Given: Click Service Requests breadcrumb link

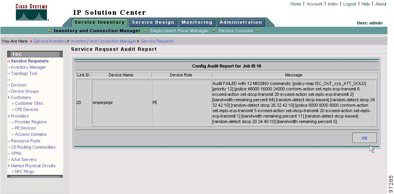Looking at the screenshot, I should (x=157, y=41).
